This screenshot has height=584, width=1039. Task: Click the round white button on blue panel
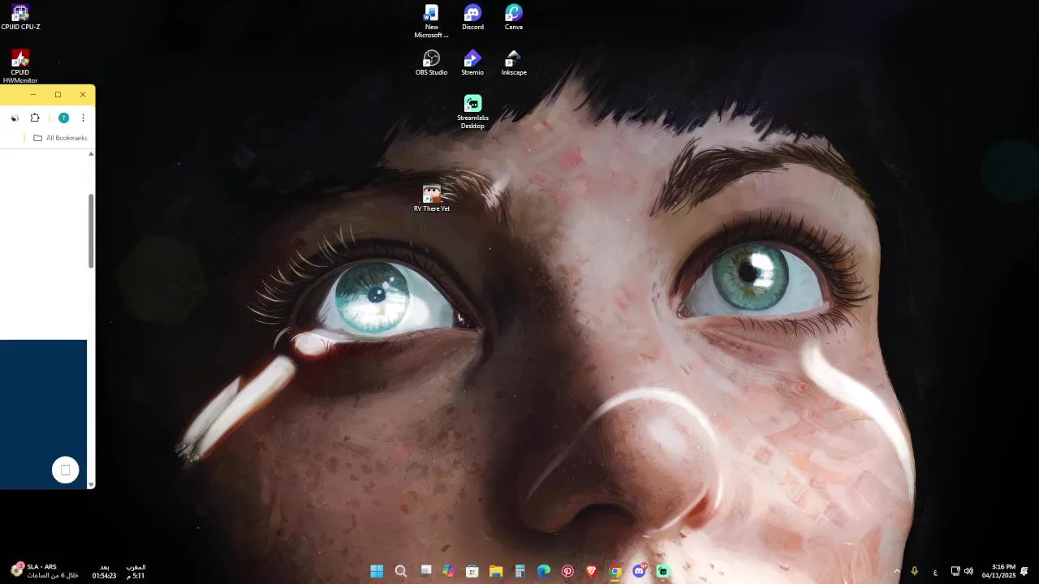point(66,470)
